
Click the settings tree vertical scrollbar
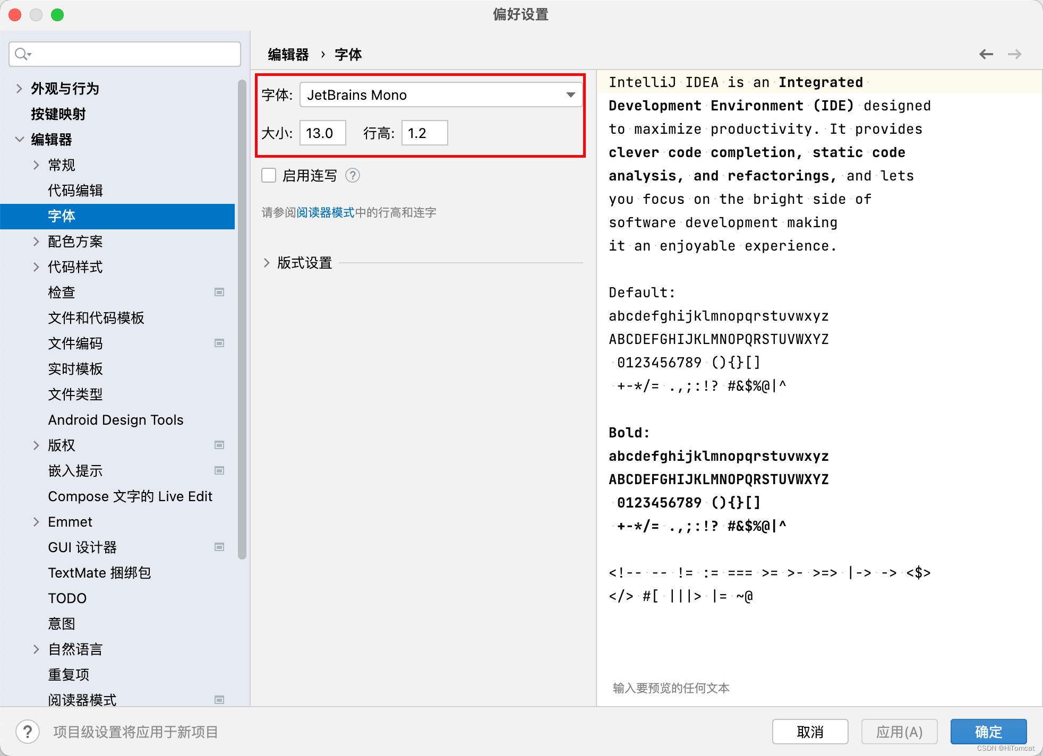click(242, 319)
